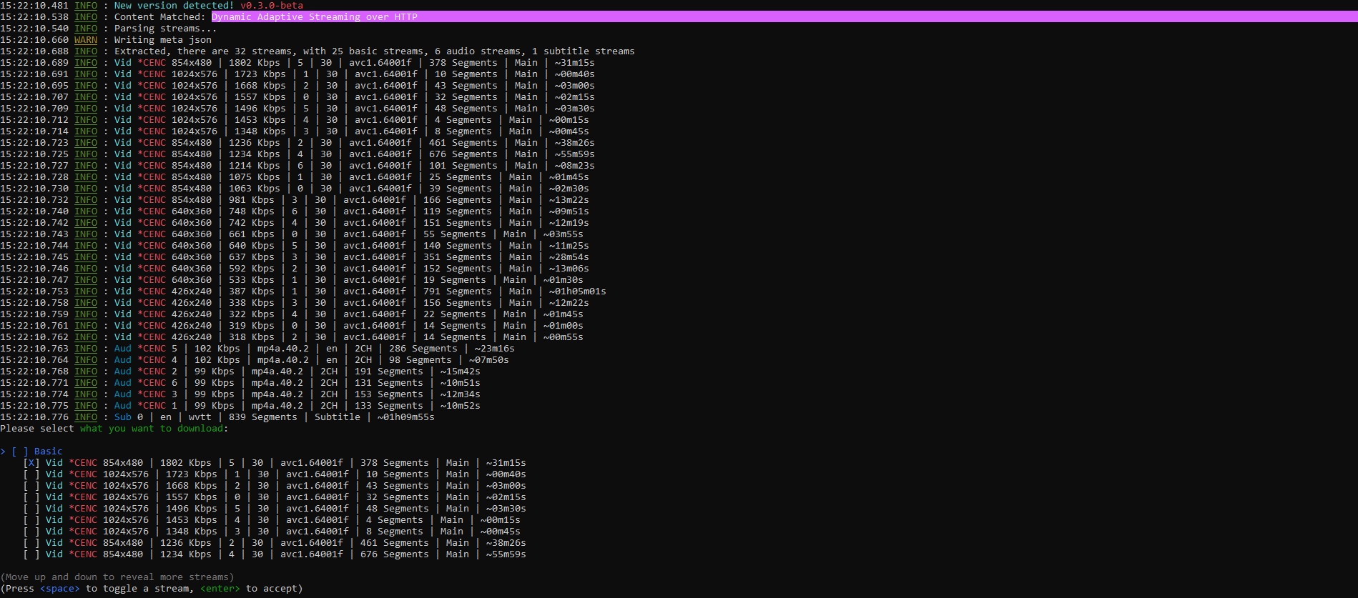Click the '1063 Kbps' bitrate value
Screen dimensions: 1358x598
255,189
